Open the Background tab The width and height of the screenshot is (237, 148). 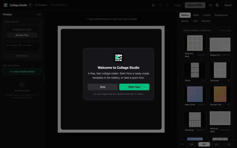[221, 15]
